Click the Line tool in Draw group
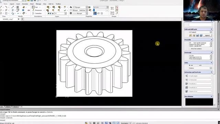This screenshot has height=124, width=220. point(1,7)
